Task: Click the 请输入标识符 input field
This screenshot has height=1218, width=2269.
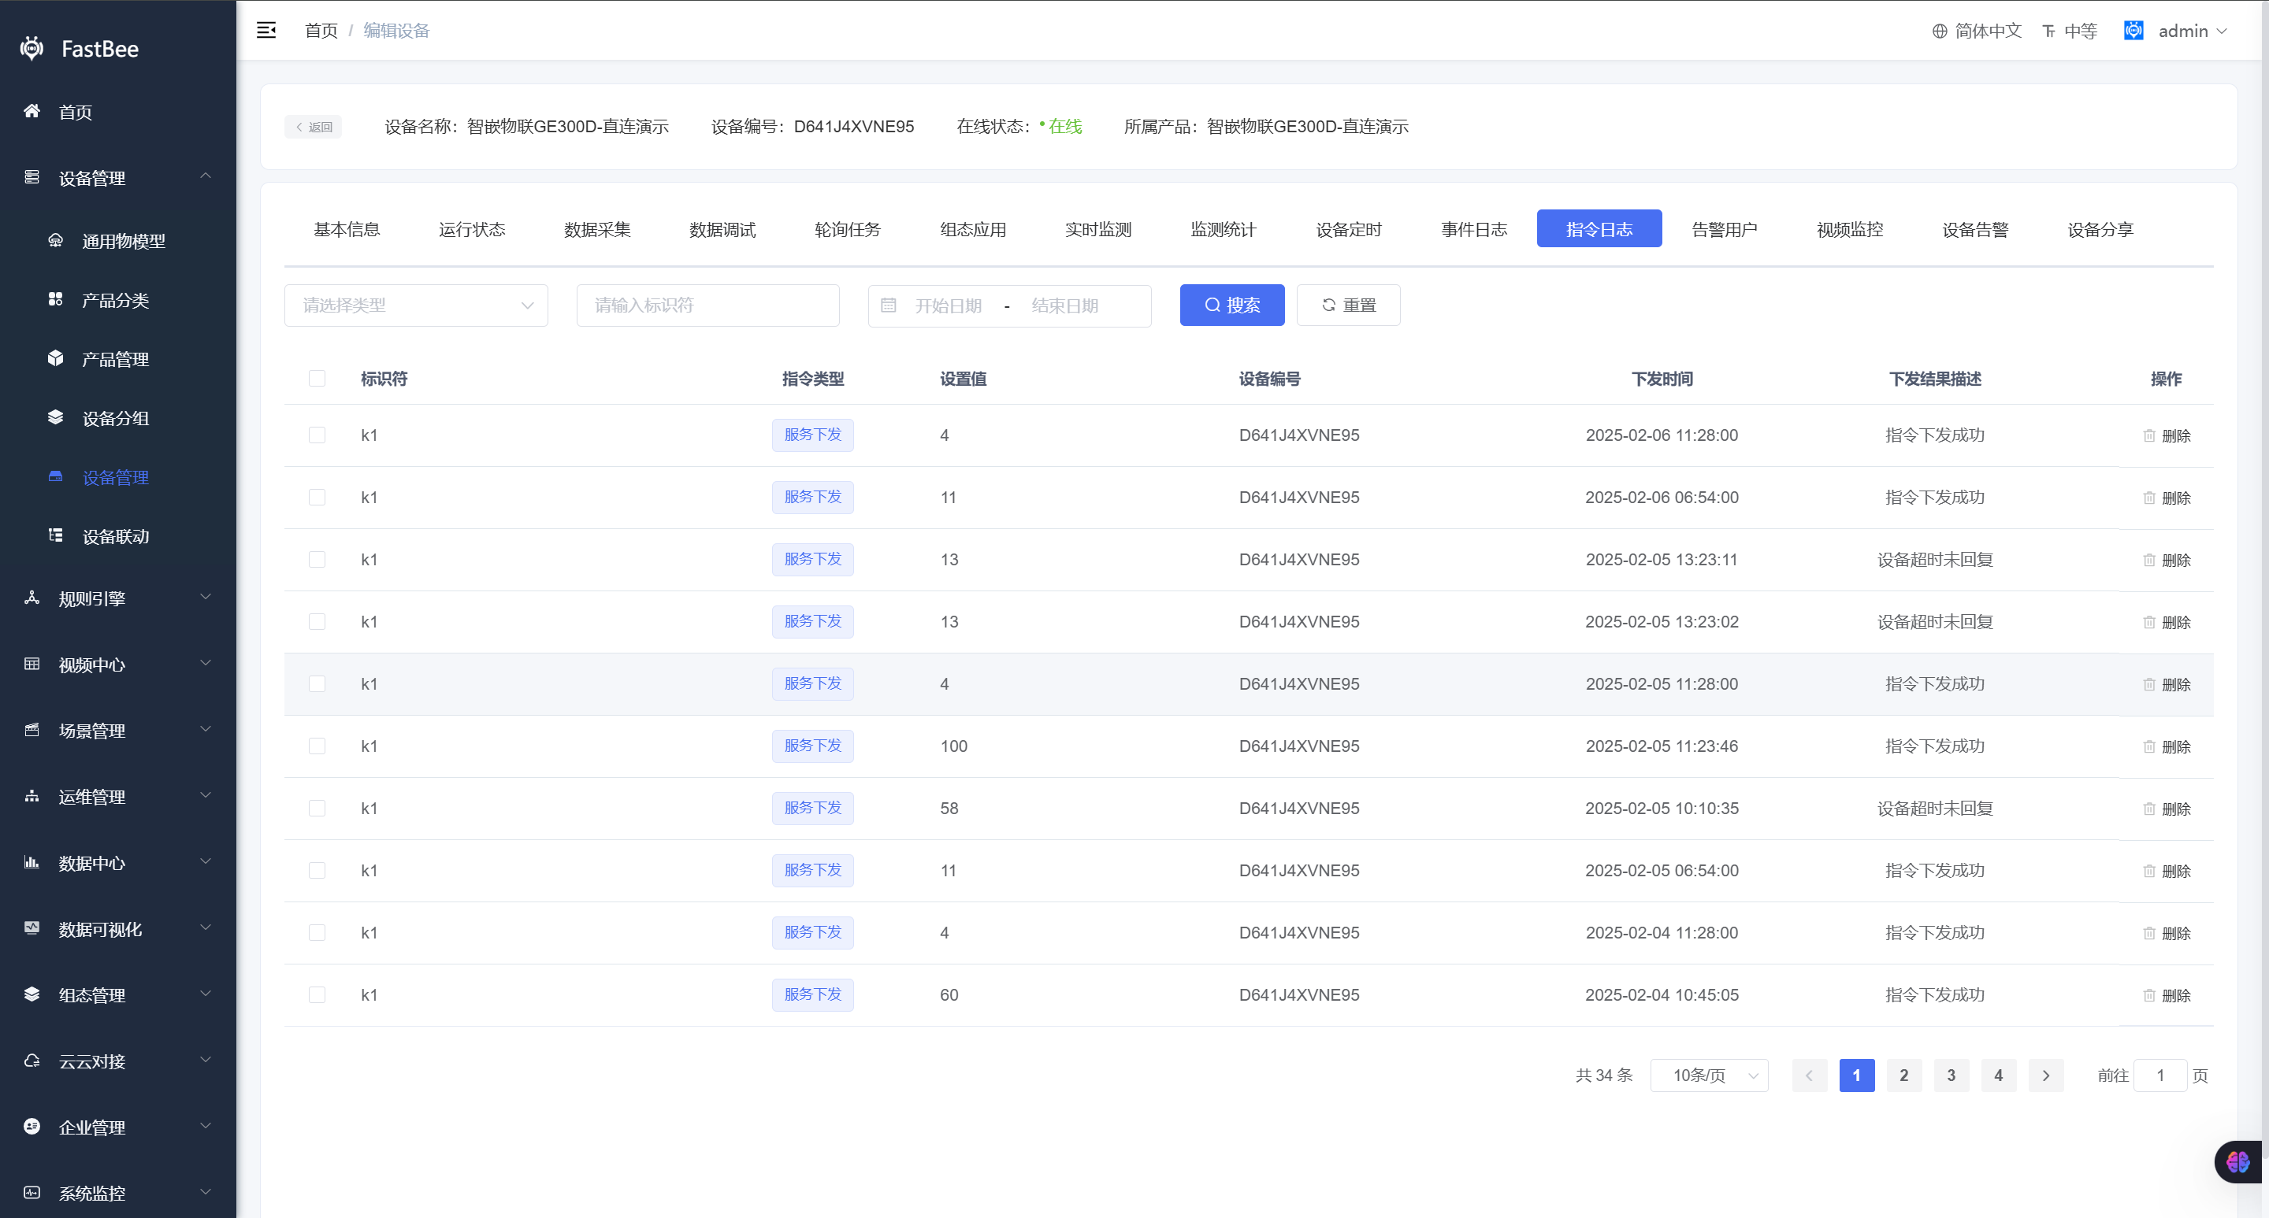Action: click(x=708, y=305)
